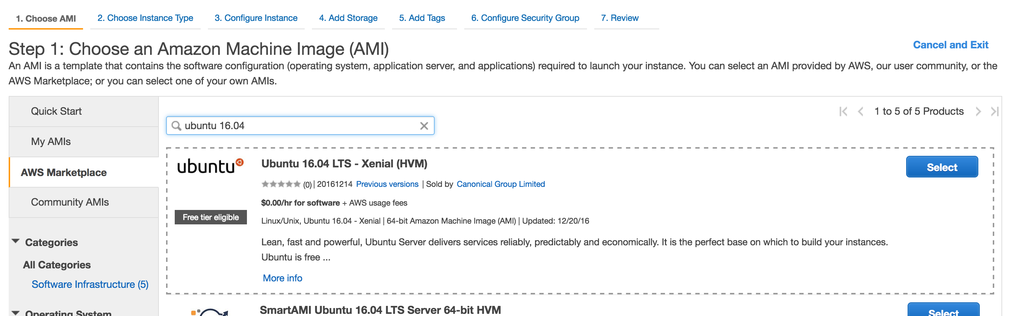Click Ubuntu 16.04 LTS - Xenial title
The width and height of the screenshot is (1013, 316).
344,164
